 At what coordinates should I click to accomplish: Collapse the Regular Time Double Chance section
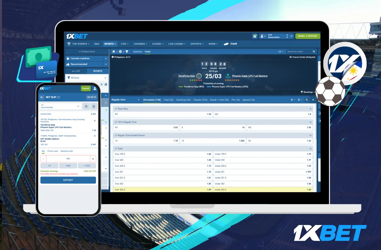pyautogui.click(x=310, y=135)
